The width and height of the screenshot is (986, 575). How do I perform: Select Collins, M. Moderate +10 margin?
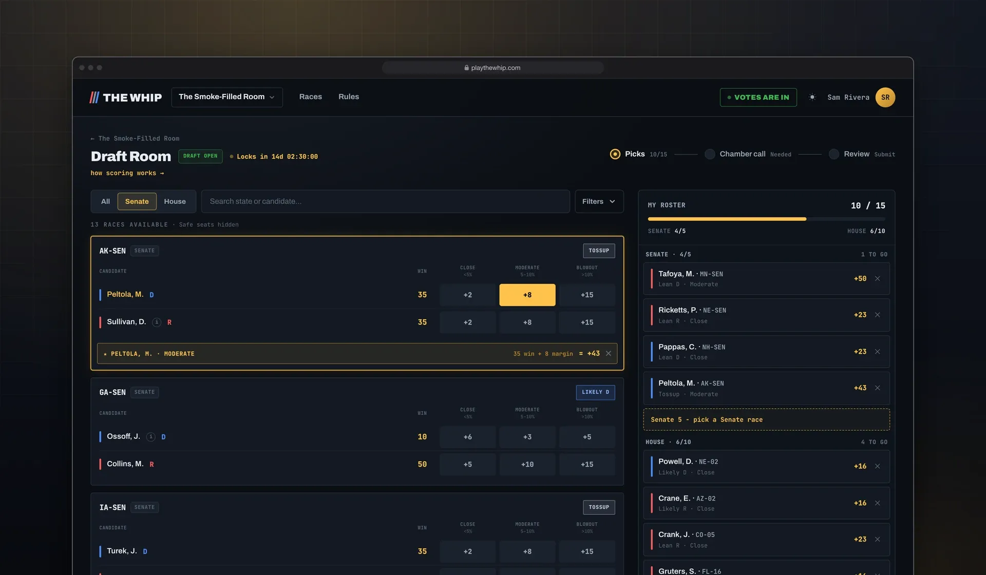pos(527,464)
